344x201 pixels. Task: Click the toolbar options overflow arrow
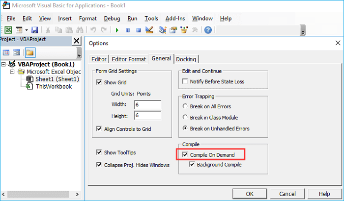(x=303, y=30)
